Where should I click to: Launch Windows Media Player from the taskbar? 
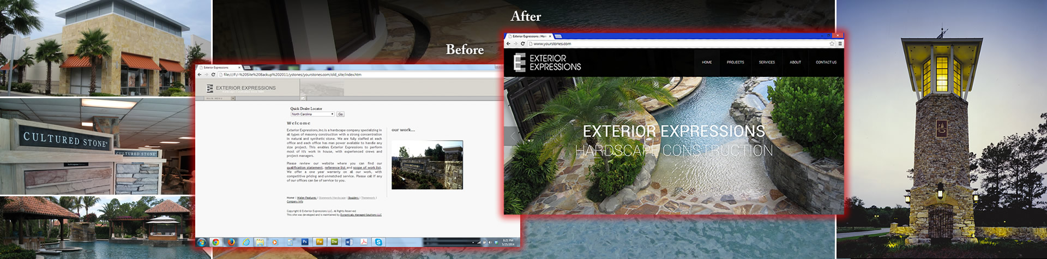click(274, 242)
